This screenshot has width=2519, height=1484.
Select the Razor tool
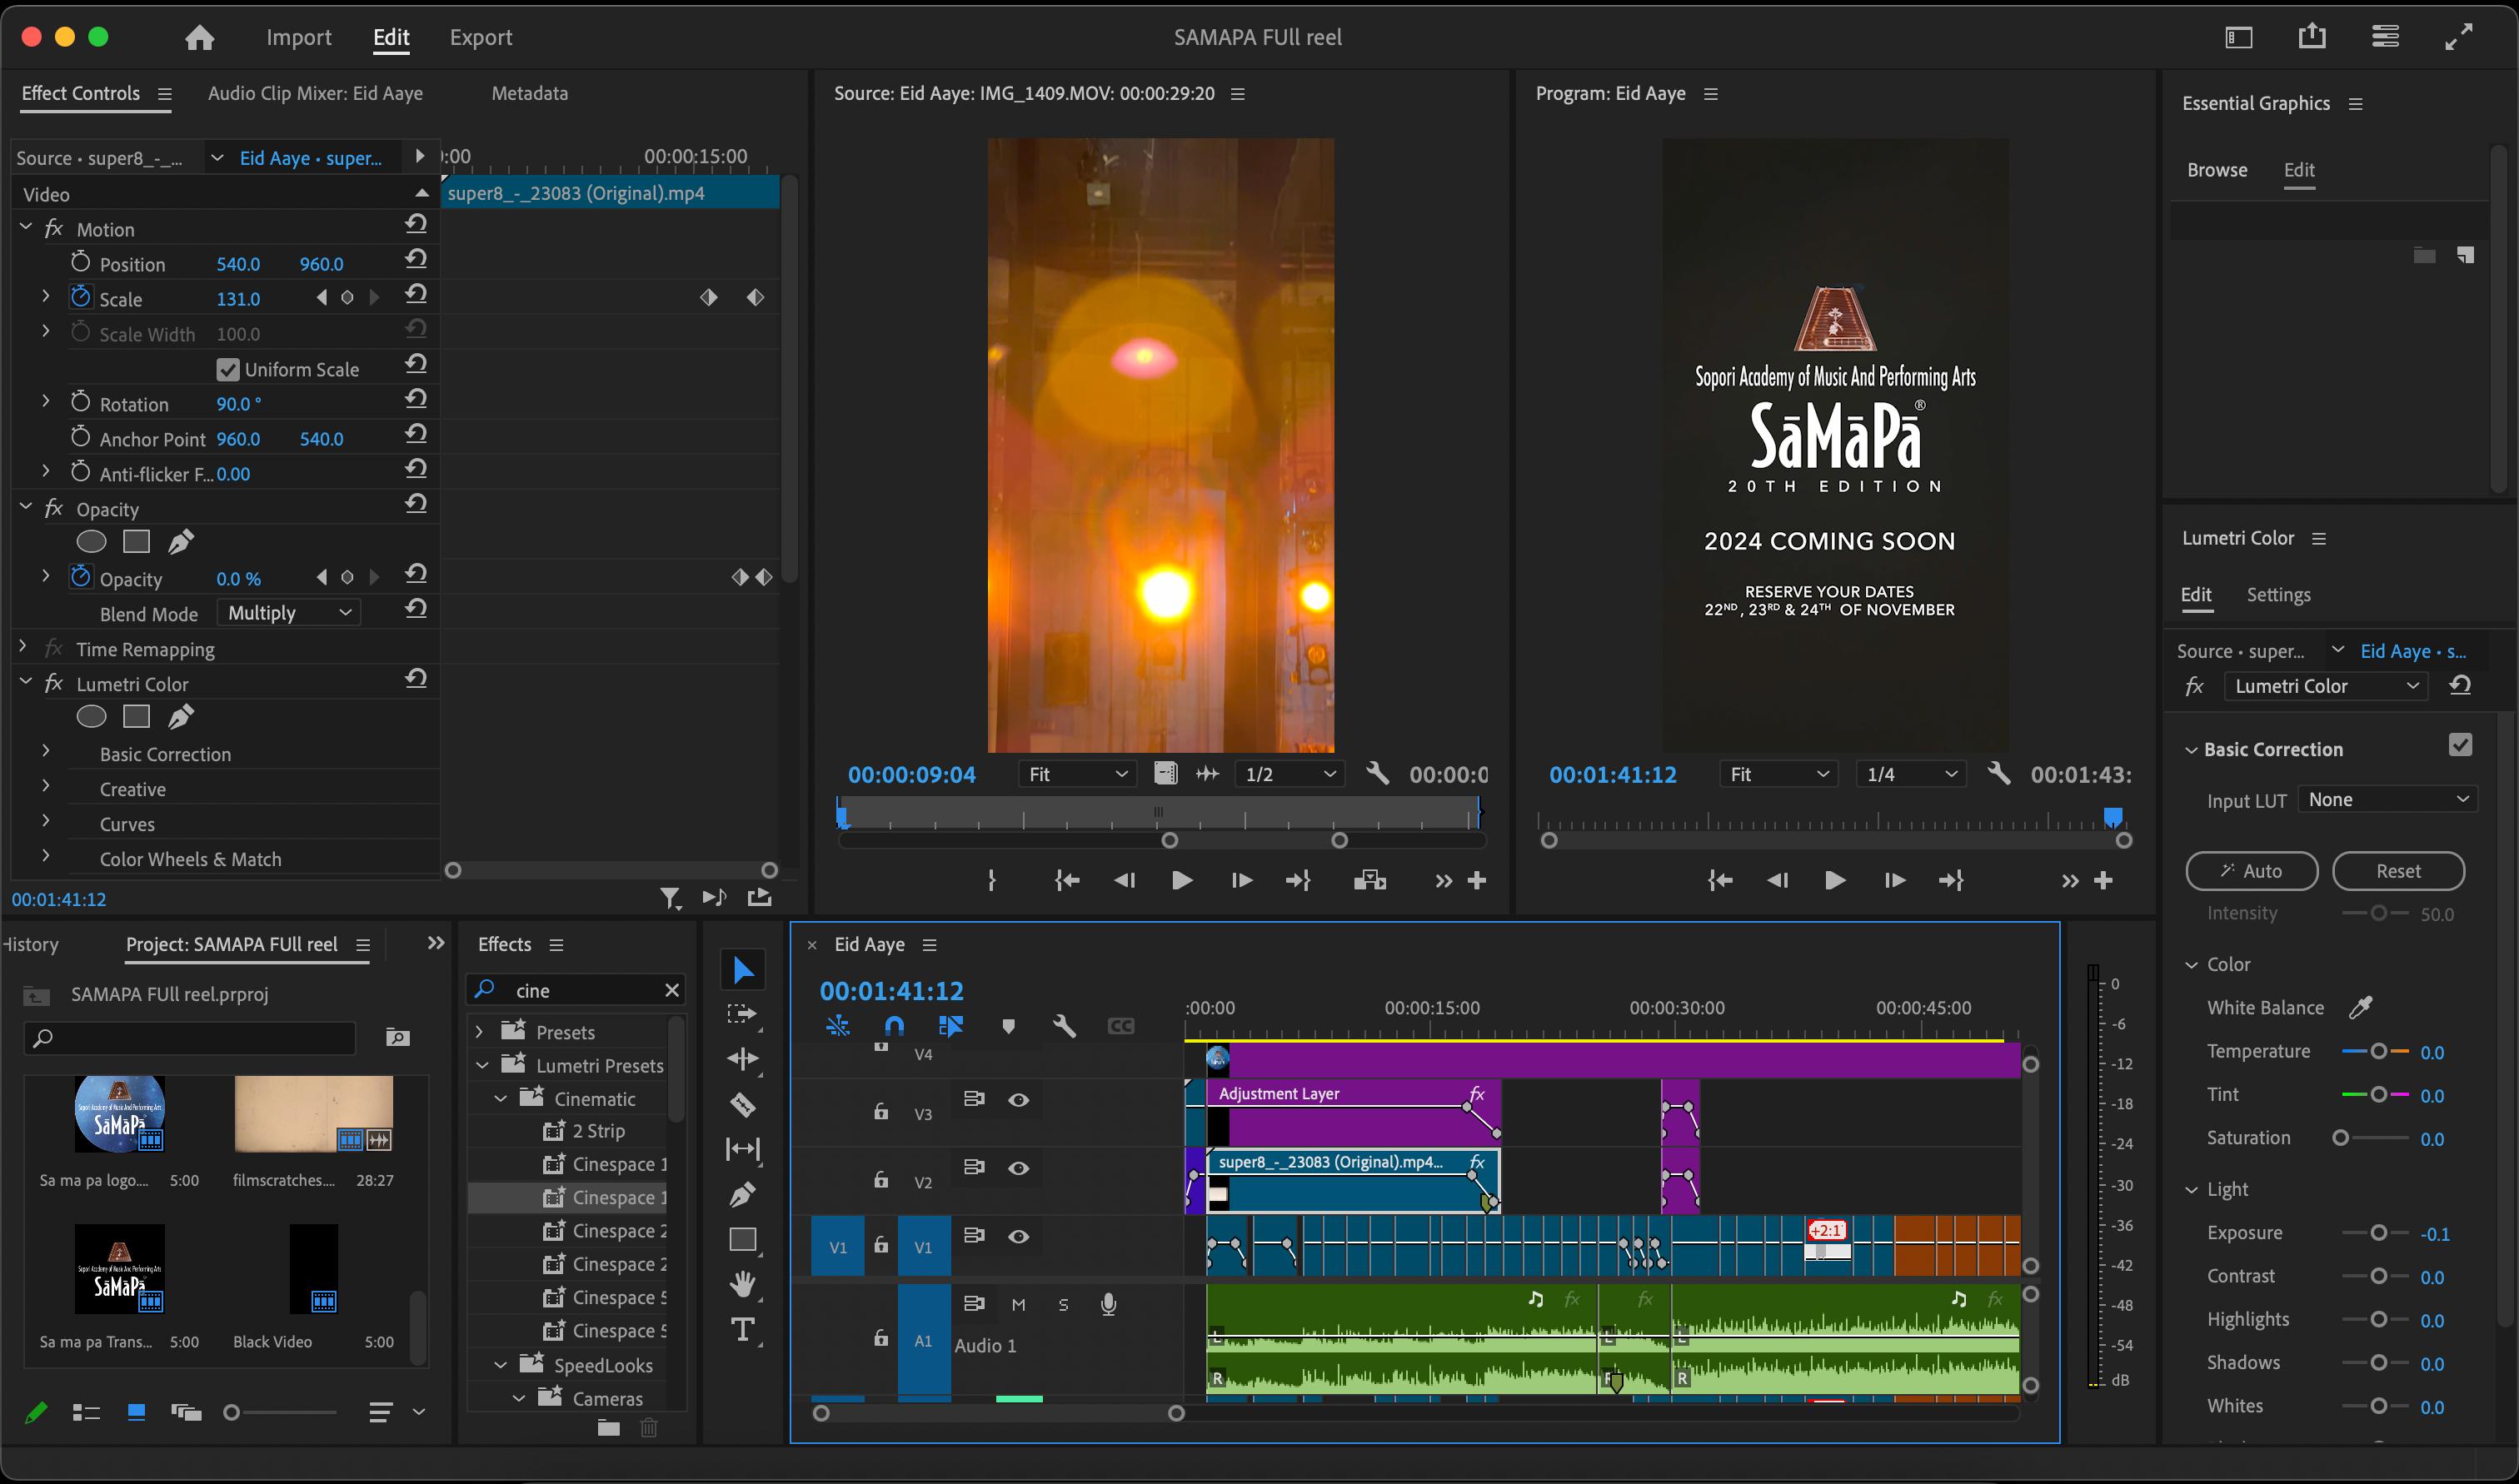click(x=743, y=1104)
